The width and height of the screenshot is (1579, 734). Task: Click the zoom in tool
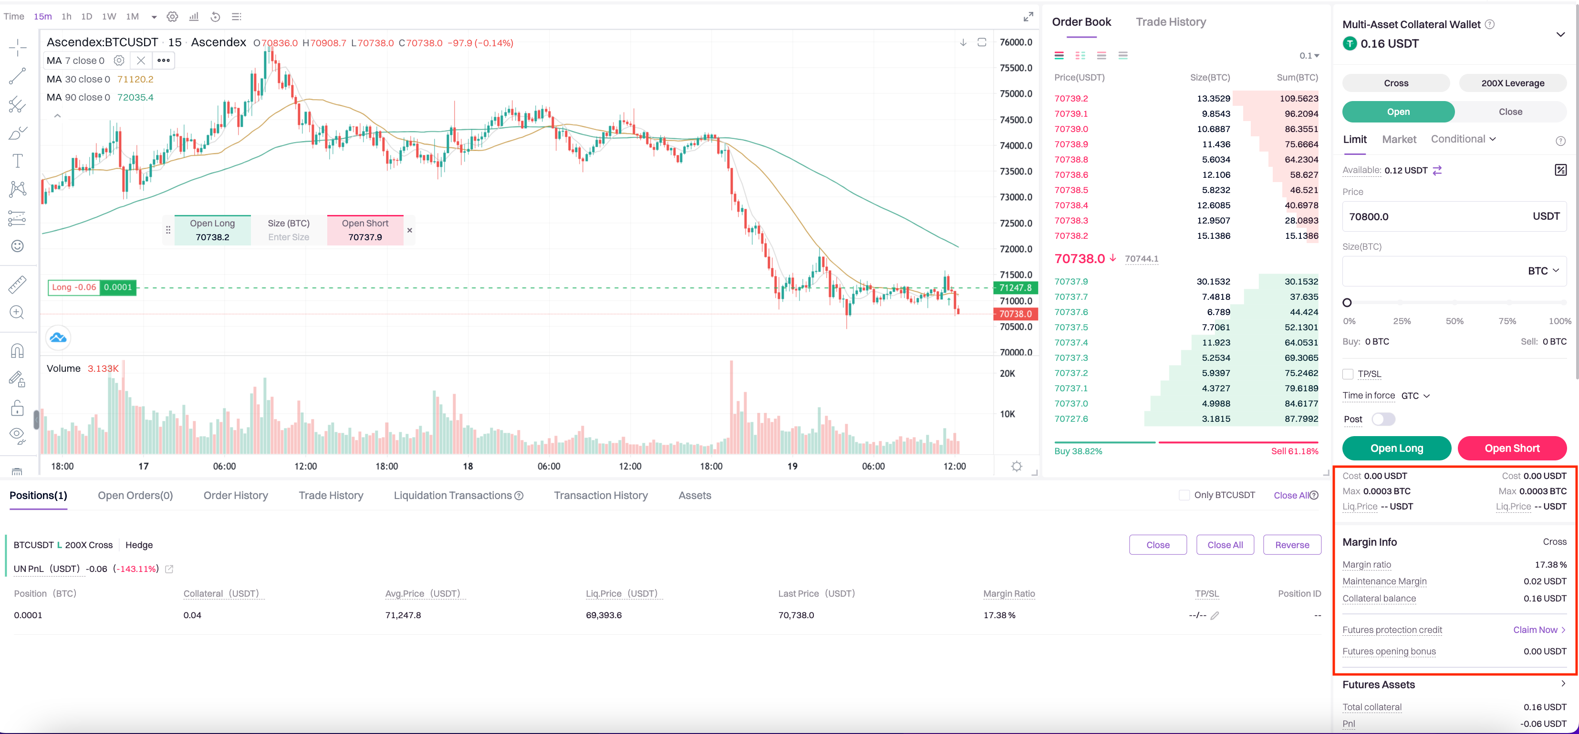[x=18, y=313]
